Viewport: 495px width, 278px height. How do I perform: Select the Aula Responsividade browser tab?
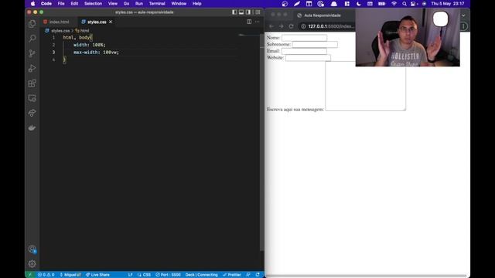(323, 15)
